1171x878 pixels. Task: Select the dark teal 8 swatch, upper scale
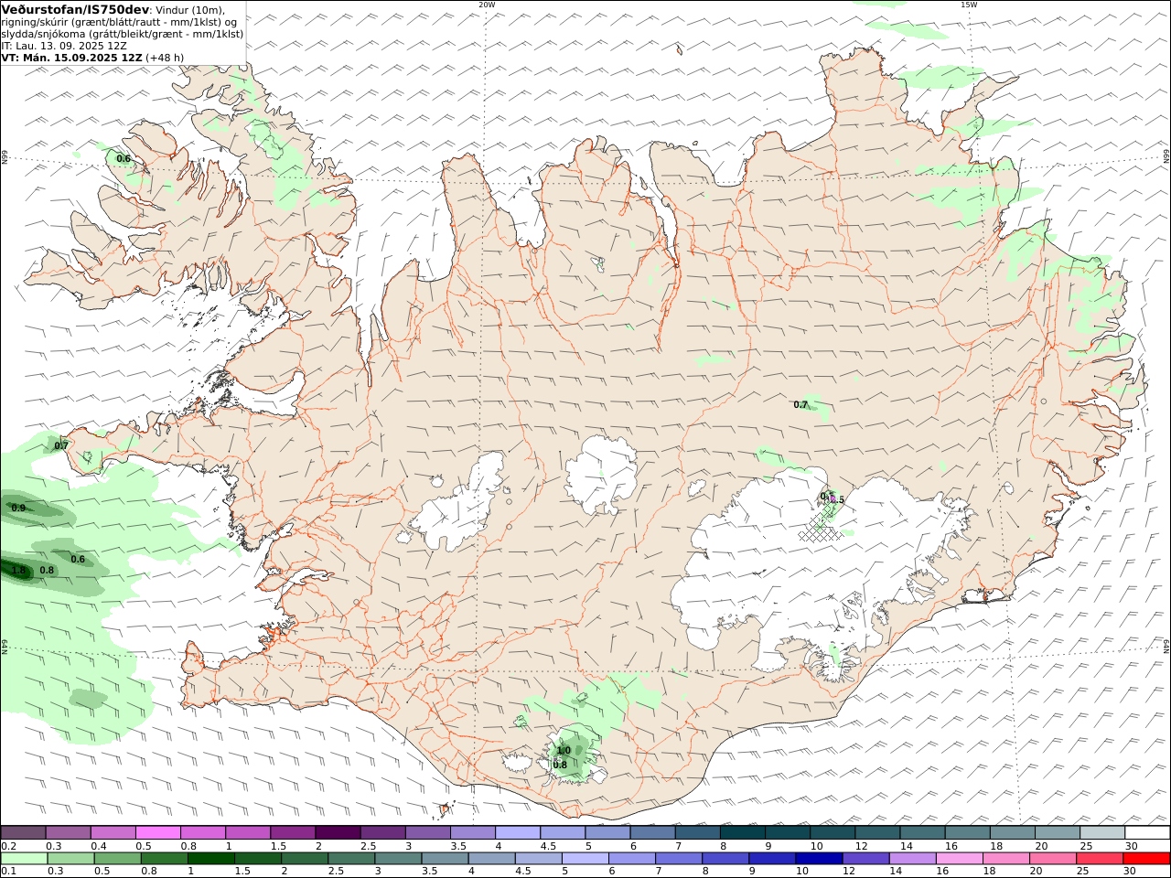(x=743, y=833)
